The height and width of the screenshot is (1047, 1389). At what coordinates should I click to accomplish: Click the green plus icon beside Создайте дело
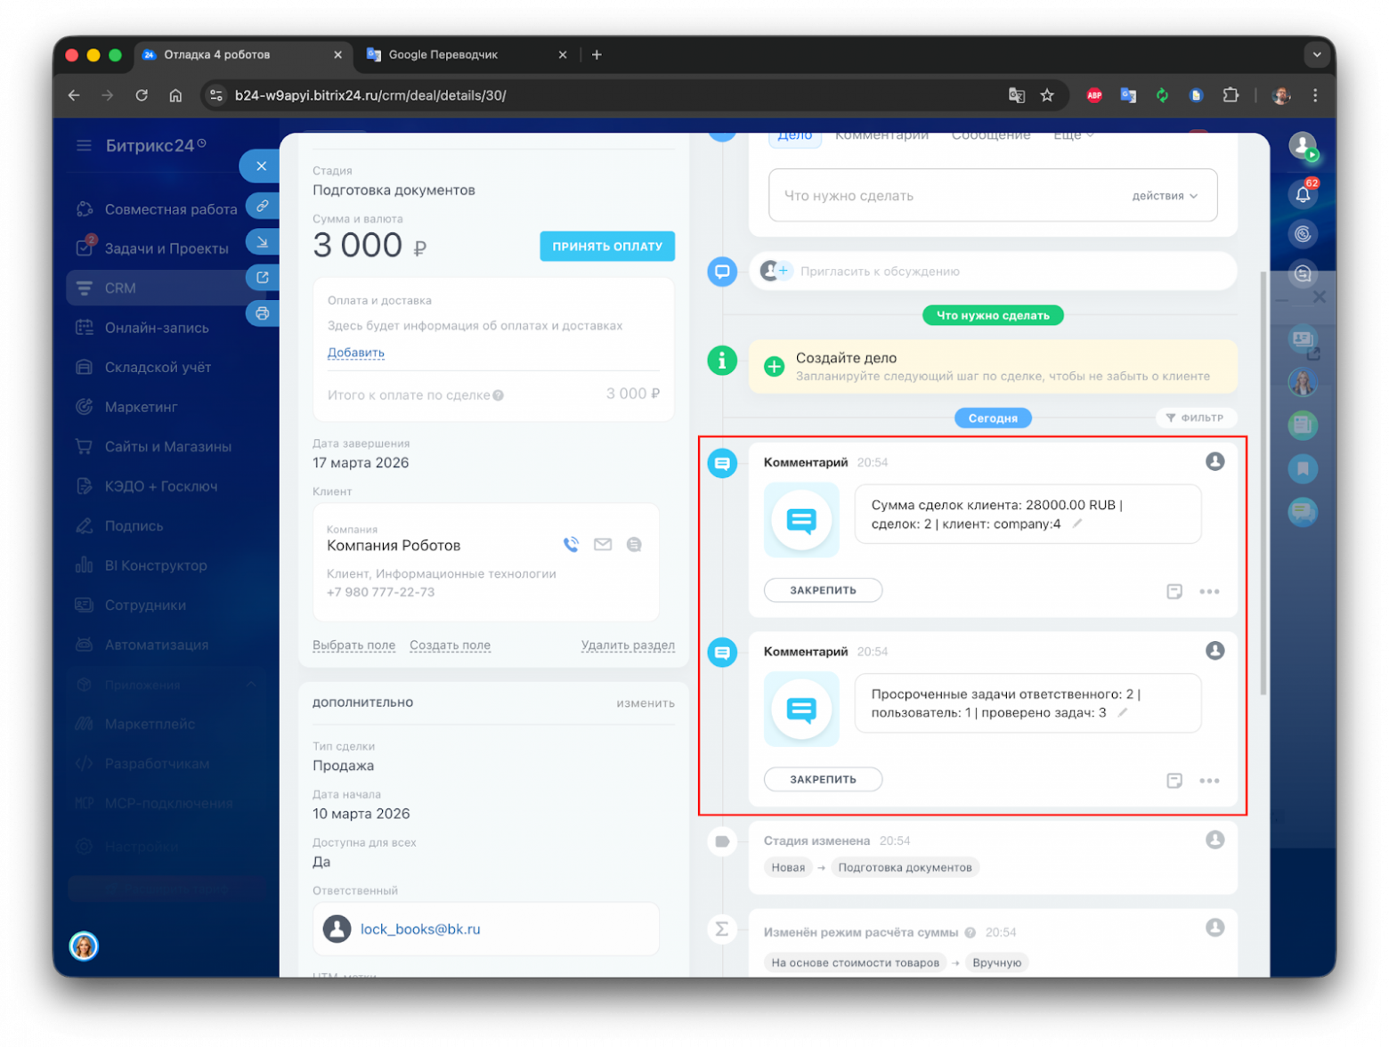click(x=775, y=366)
